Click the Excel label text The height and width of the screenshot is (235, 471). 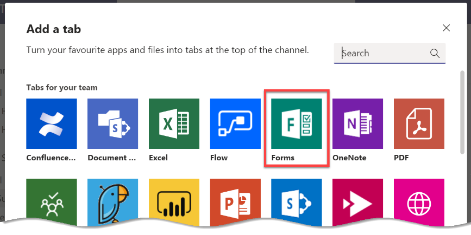click(x=158, y=158)
